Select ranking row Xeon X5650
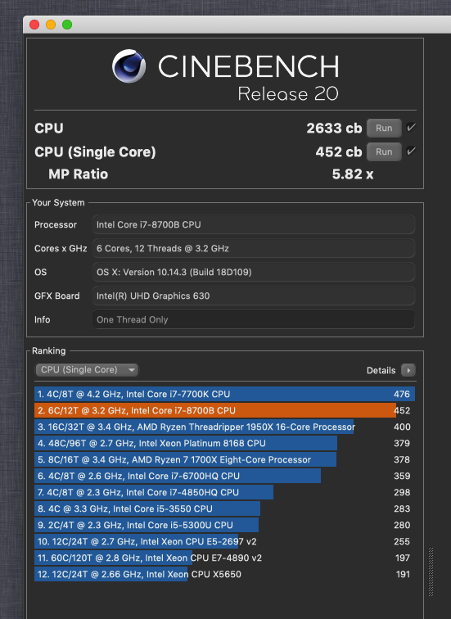Image resolution: width=451 pixels, height=619 pixels. pyautogui.click(x=224, y=575)
